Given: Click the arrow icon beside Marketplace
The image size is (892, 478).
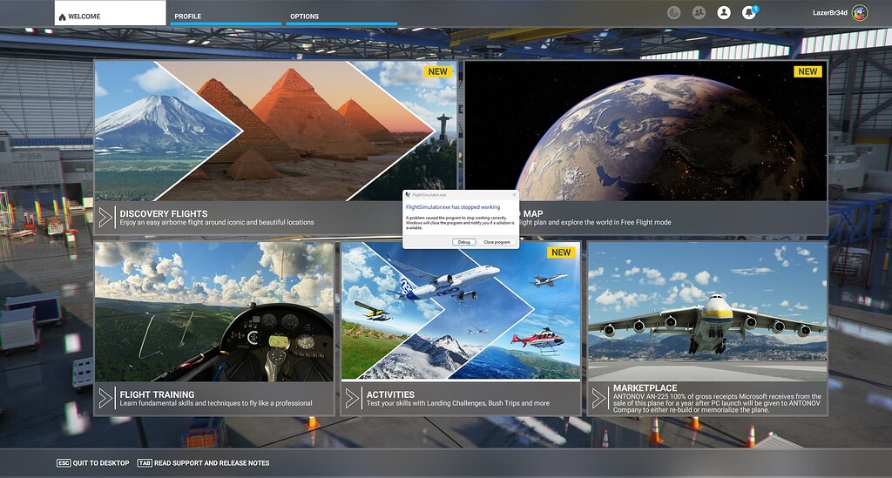Looking at the screenshot, I should point(599,399).
